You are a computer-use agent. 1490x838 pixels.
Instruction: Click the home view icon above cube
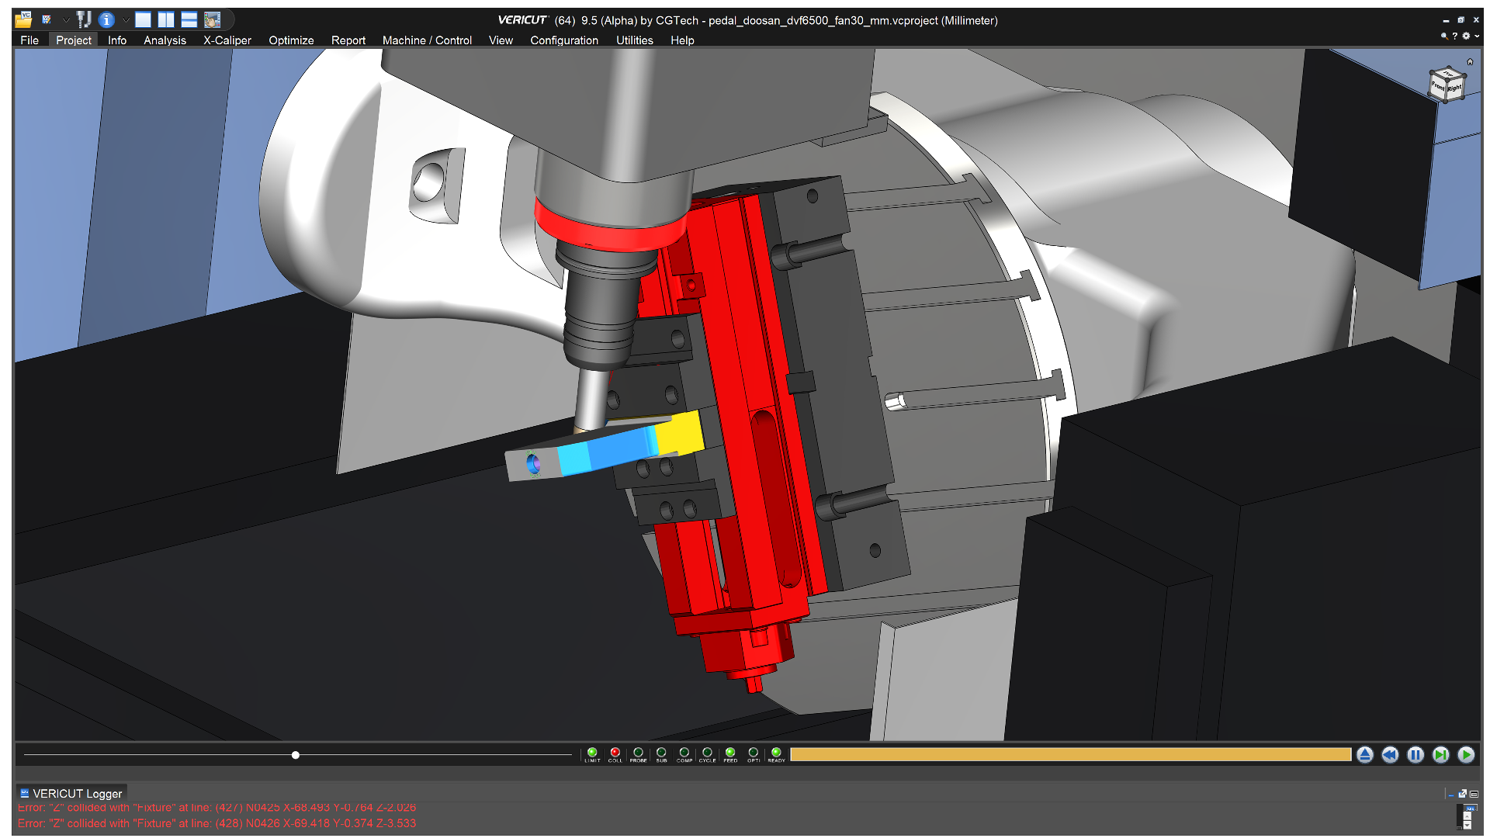tap(1470, 61)
